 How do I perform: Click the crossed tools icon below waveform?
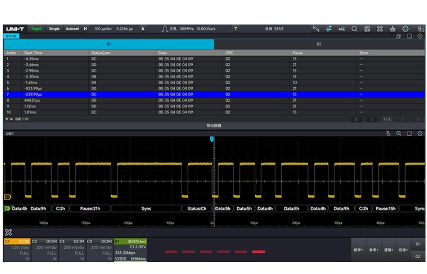(9, 232)
